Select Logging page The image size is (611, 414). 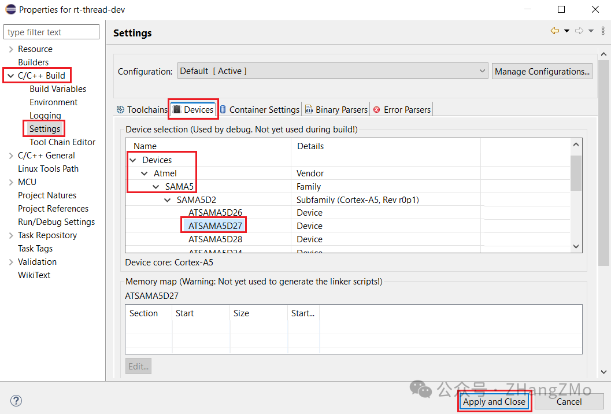45,116
